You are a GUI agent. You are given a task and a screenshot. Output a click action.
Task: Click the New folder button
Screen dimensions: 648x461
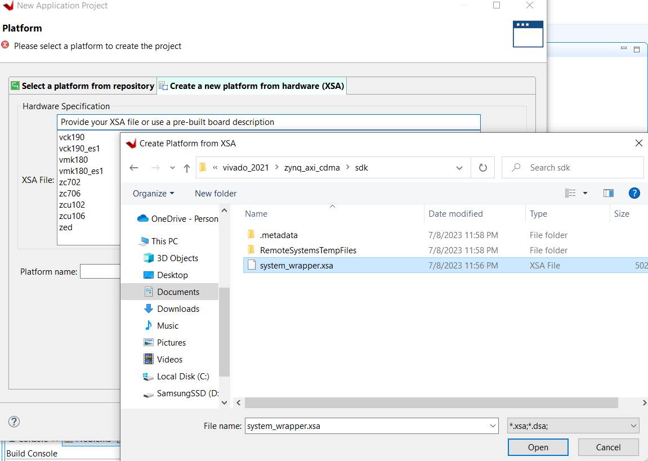[x=216, y=193]
